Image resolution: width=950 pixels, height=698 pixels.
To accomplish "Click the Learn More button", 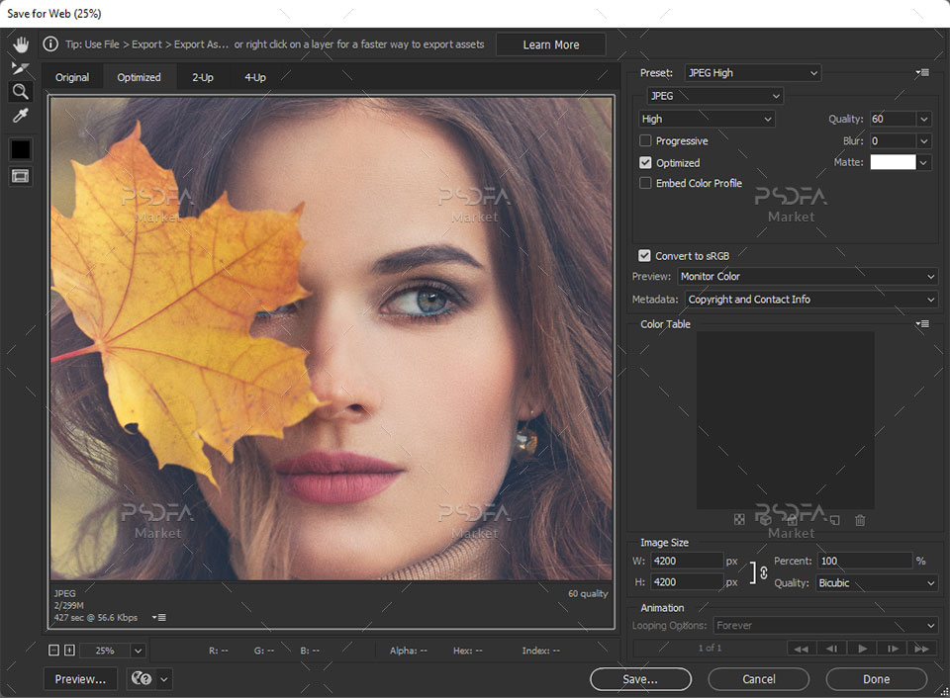I will coord(551,44).
